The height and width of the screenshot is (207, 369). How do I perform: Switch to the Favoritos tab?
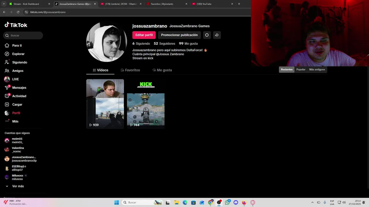coord(130,70)
